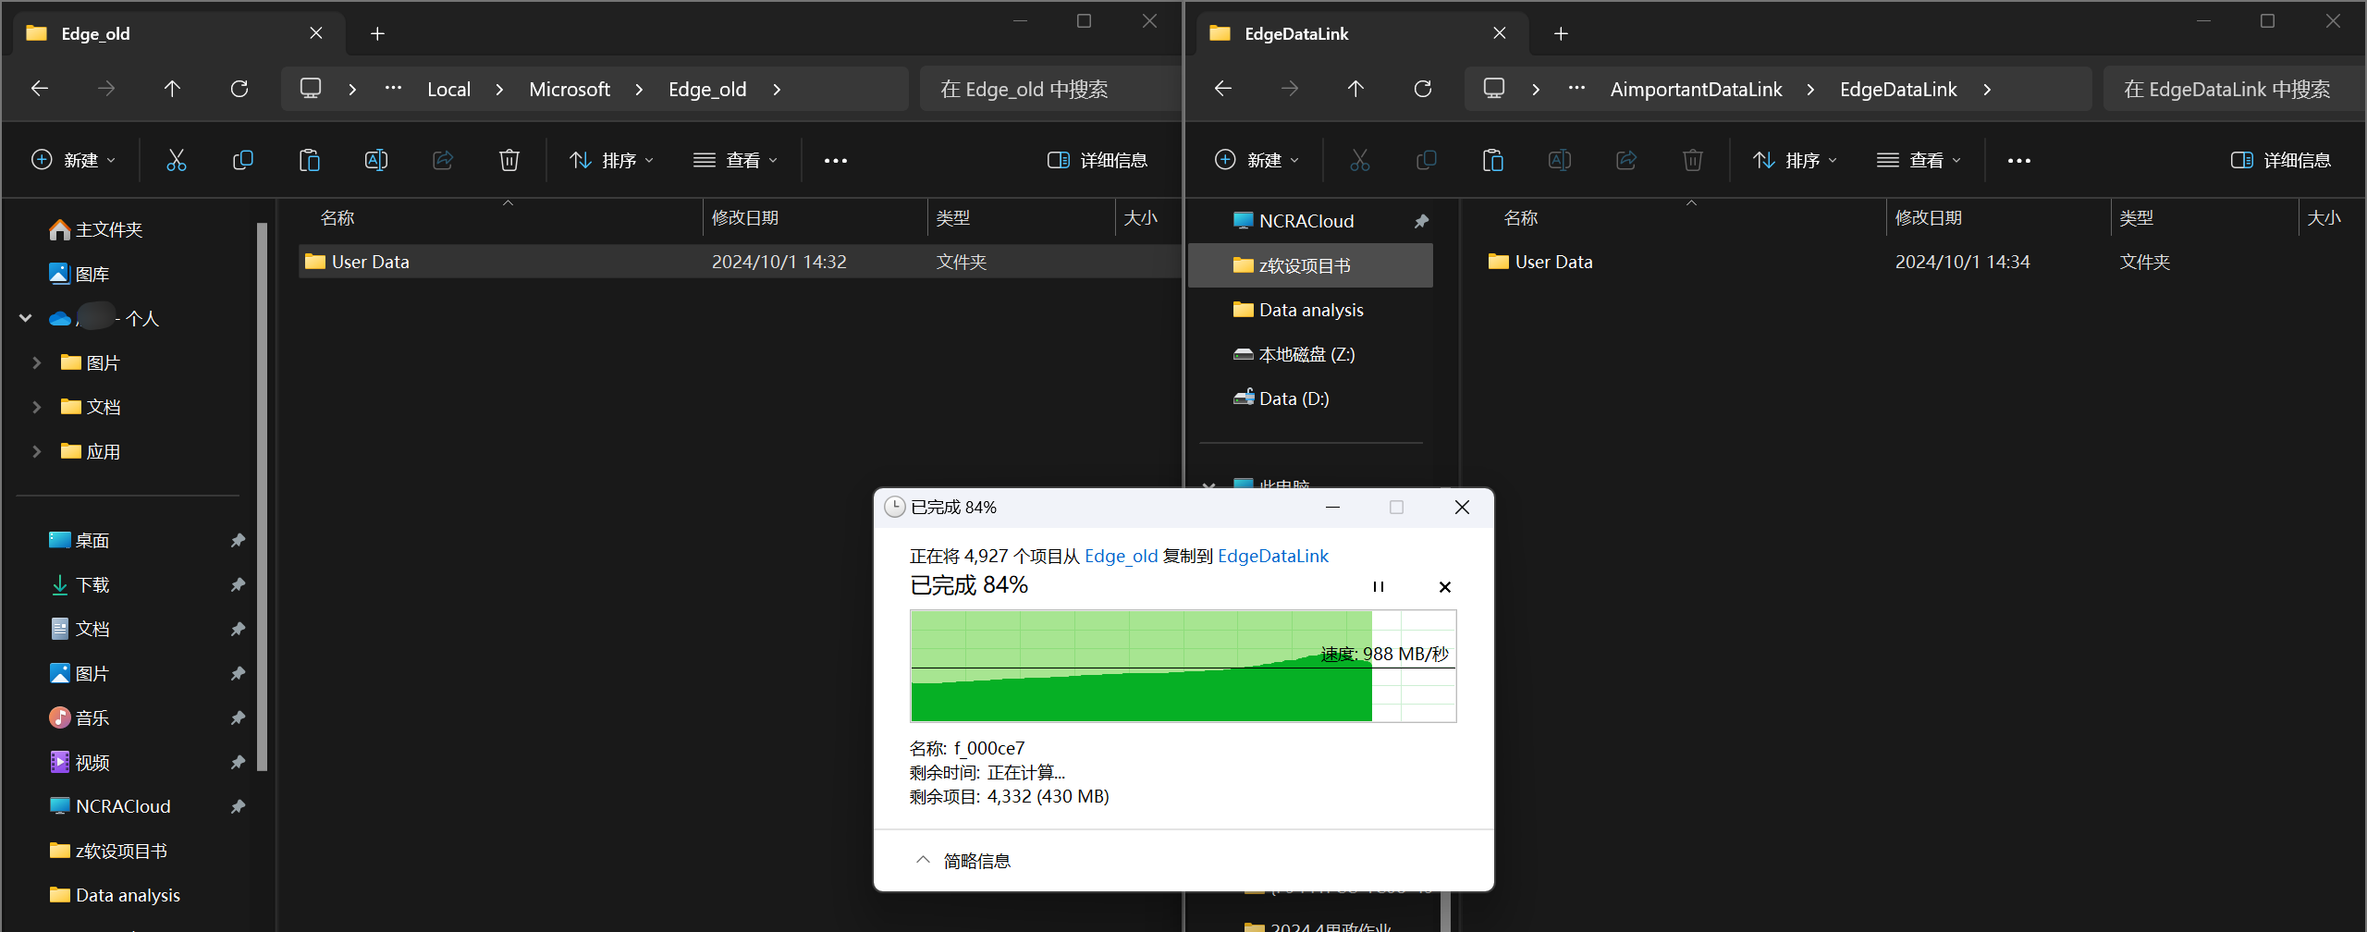Cancel the copy with the dialog's X button
Image resolution: width=2367 pixels, height=932 pixels.
pos(1444,587)
